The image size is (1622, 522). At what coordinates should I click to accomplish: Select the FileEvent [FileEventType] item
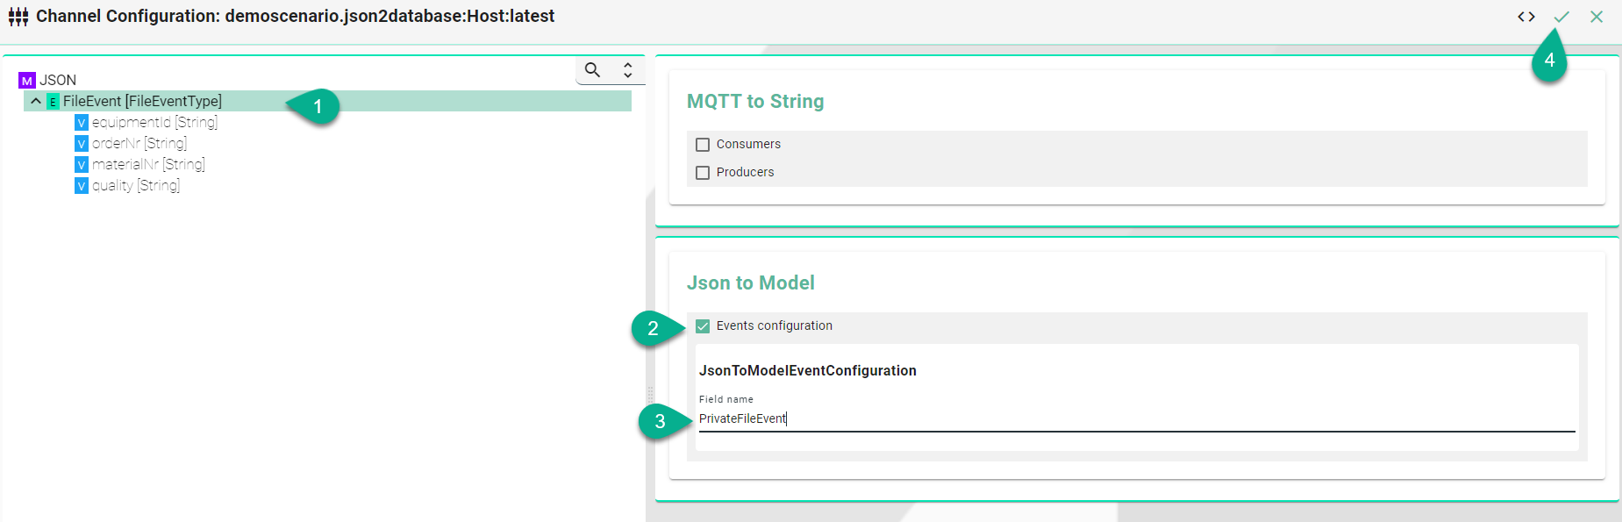(142, 101)
